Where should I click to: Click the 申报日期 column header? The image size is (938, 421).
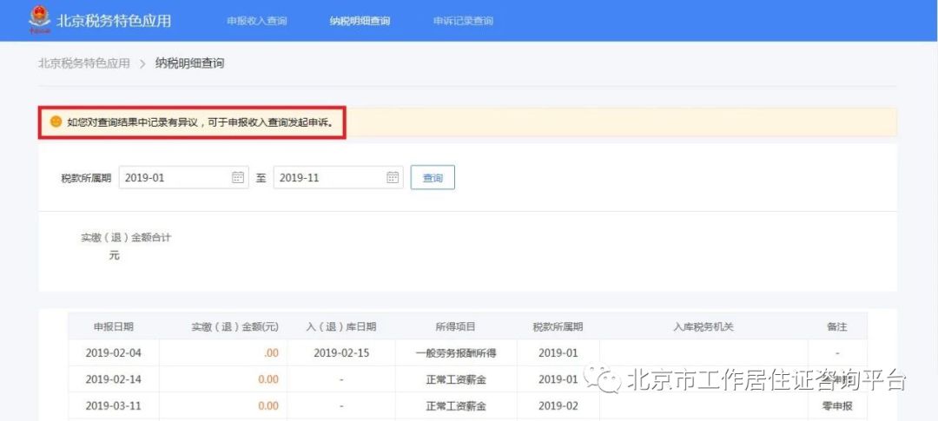113,326
